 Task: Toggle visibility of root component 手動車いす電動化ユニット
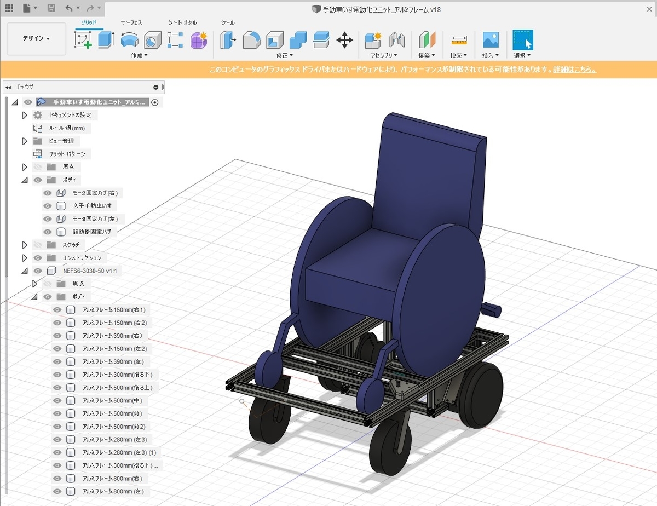[28, 102]
